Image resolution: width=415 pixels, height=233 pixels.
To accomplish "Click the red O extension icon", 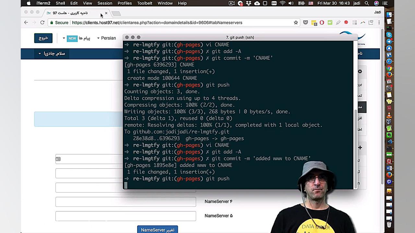I will [322, 23].
